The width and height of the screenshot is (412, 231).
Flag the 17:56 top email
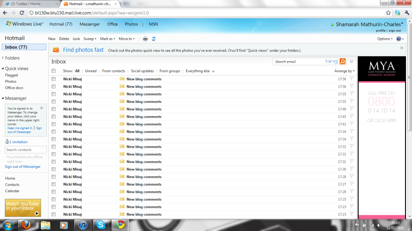352,79
